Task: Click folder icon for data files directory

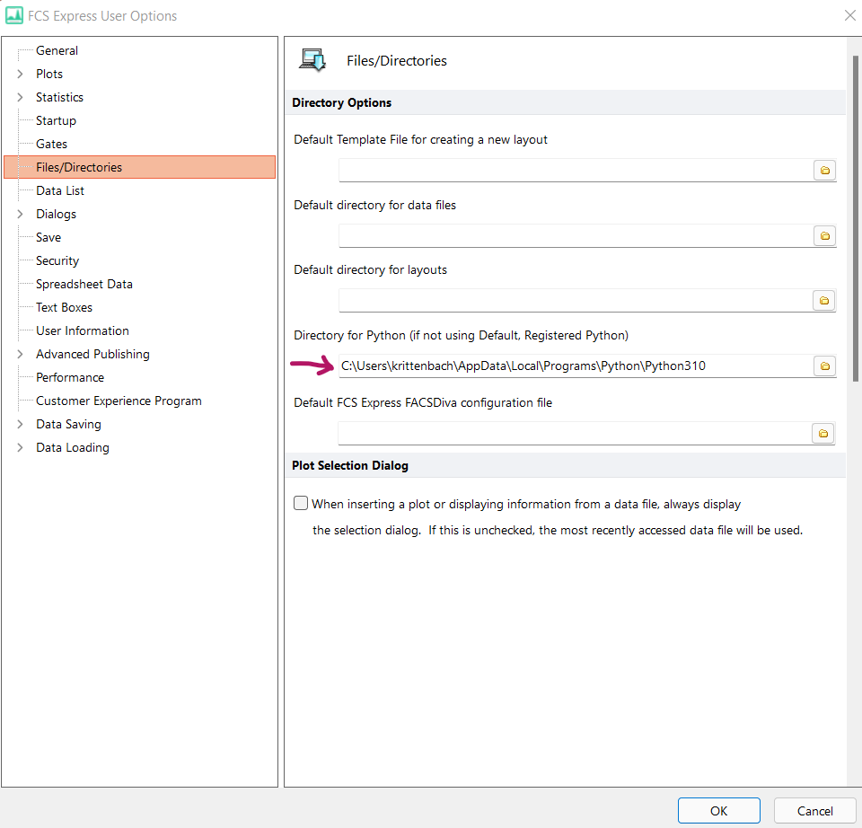Action: [823, 236]
